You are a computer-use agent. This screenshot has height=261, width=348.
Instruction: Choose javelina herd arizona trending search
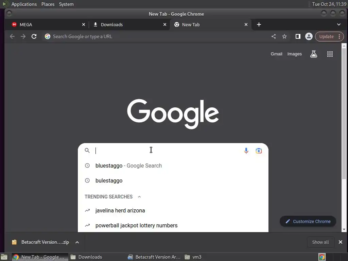173,210
